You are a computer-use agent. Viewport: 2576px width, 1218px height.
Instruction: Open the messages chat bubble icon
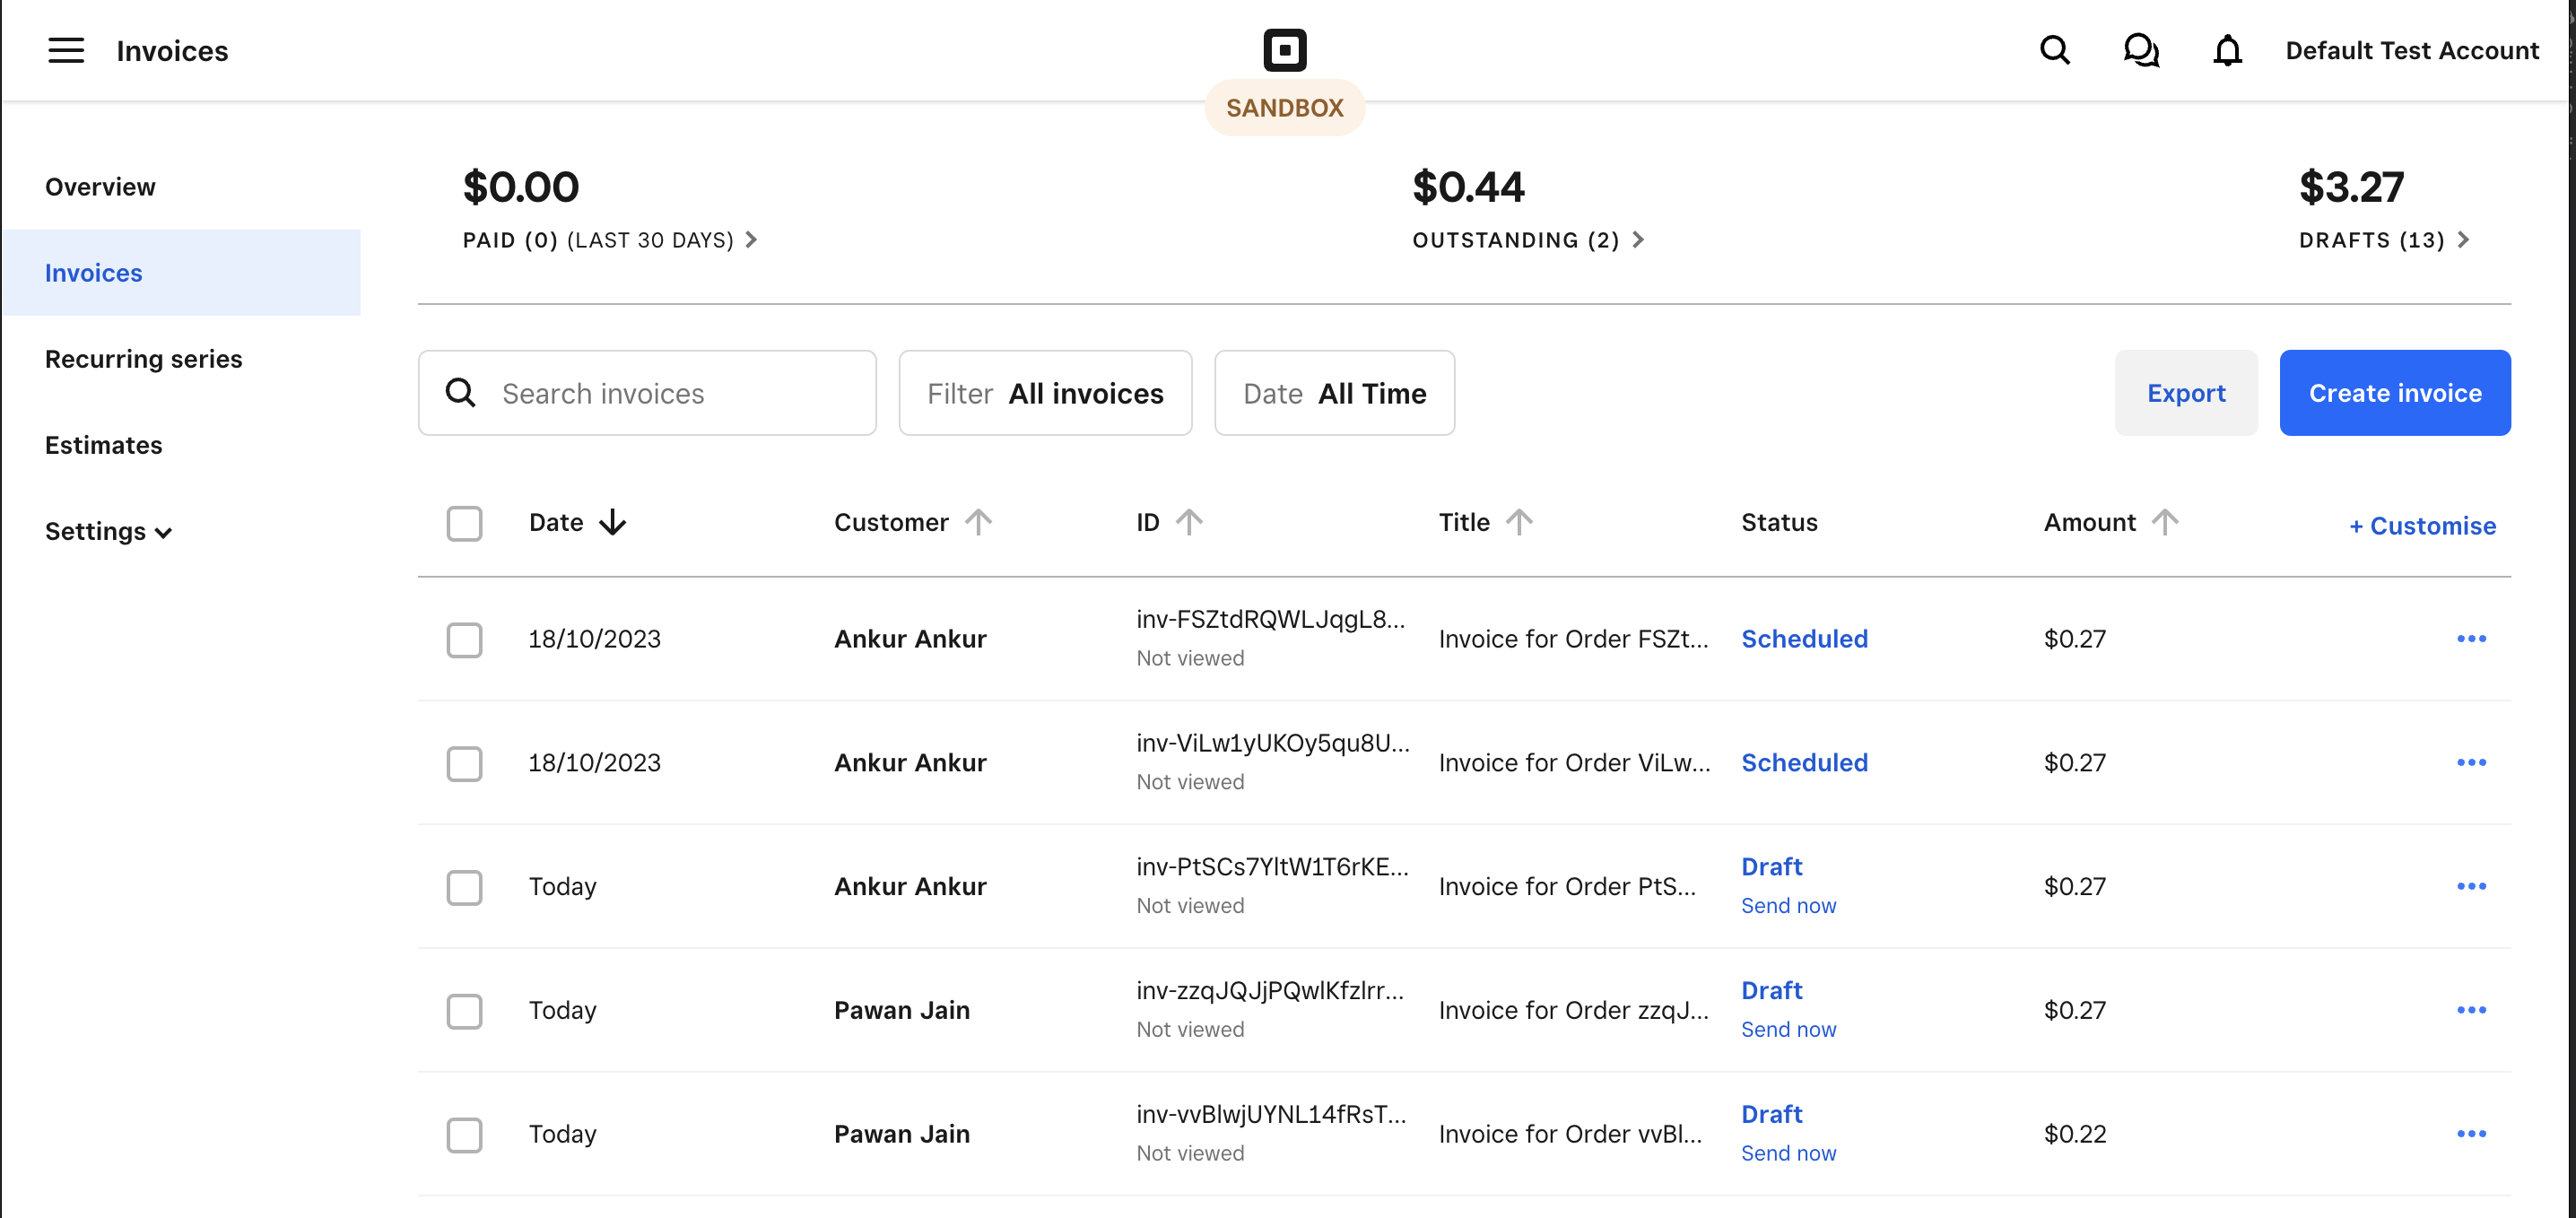(x=2140, y=50)
